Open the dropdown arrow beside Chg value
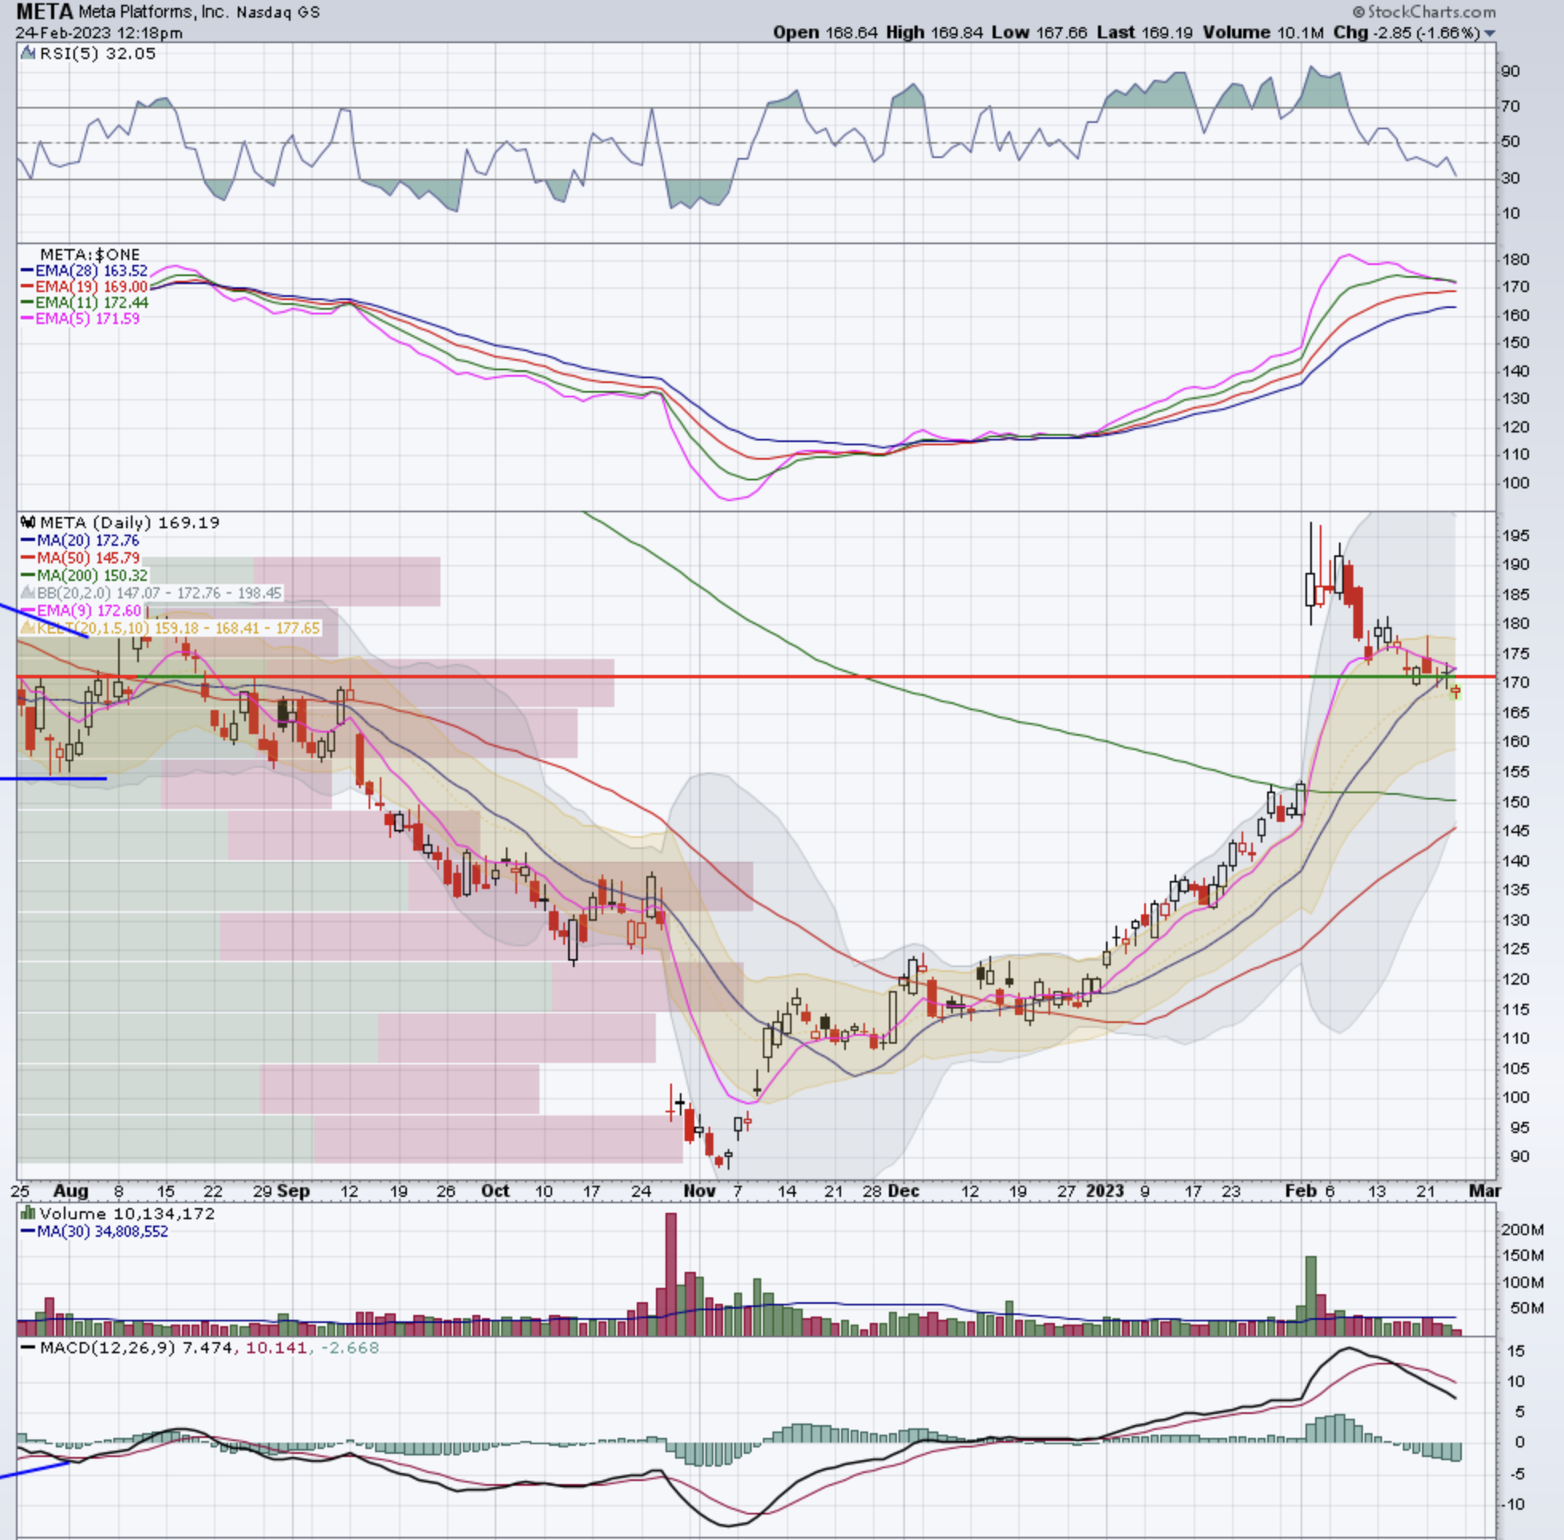 1490,34
